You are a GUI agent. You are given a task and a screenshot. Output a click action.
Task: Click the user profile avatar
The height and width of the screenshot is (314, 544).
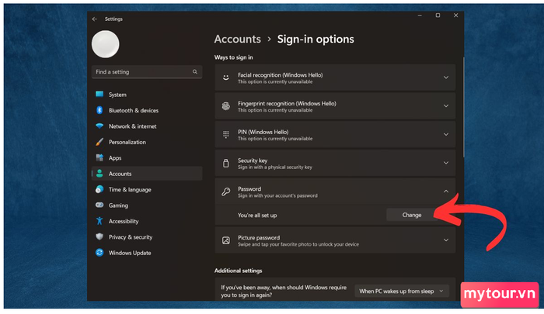(x=106, y=44)
